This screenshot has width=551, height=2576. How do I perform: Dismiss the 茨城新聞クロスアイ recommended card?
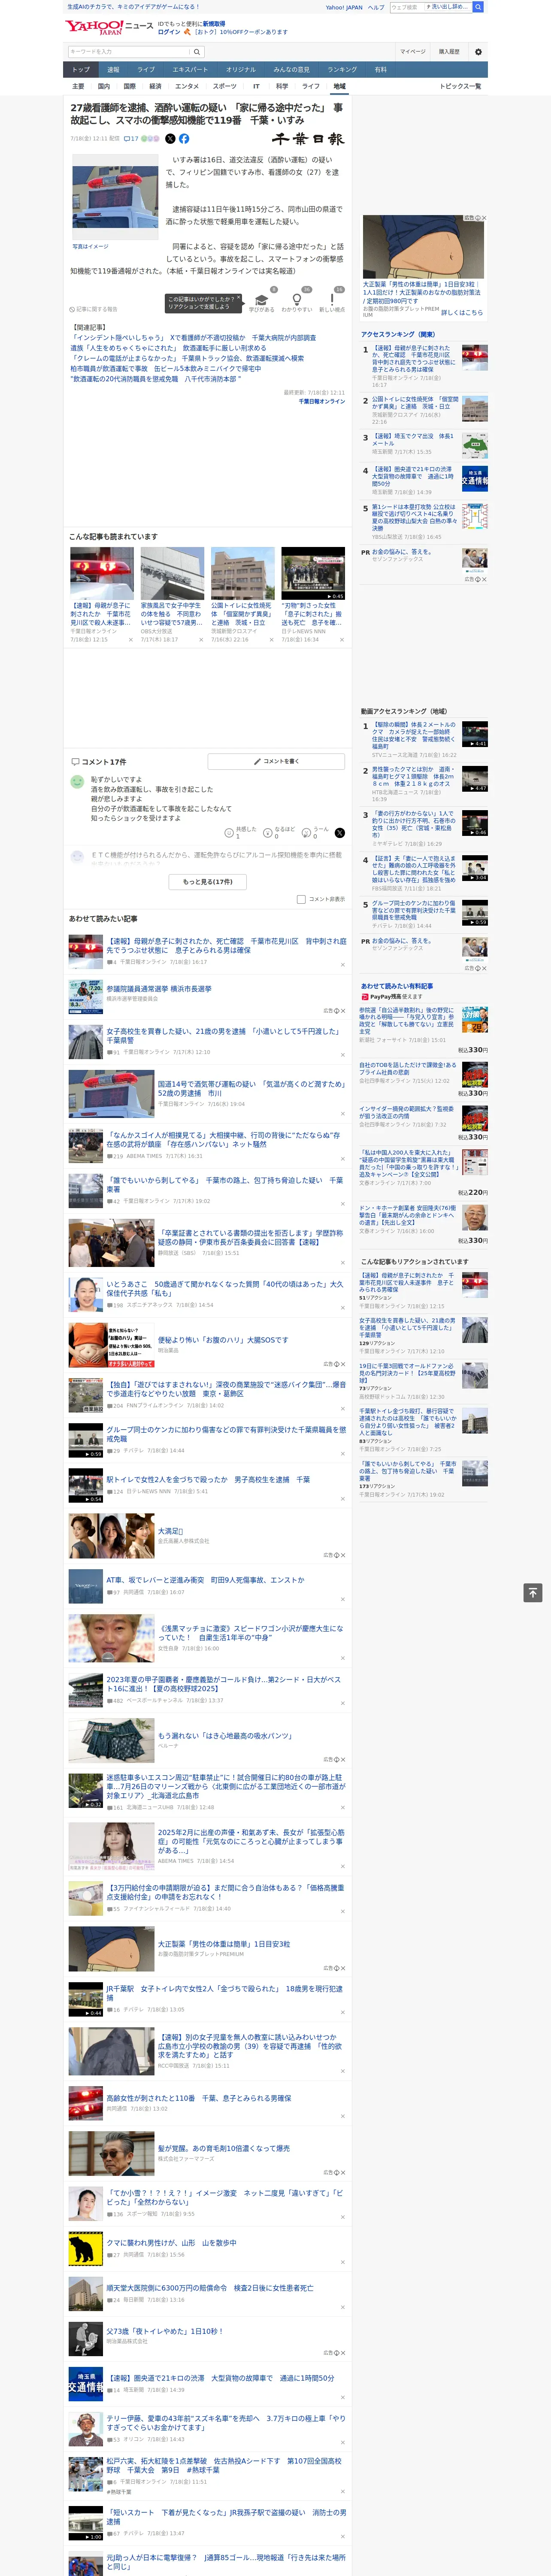[271, 640]
